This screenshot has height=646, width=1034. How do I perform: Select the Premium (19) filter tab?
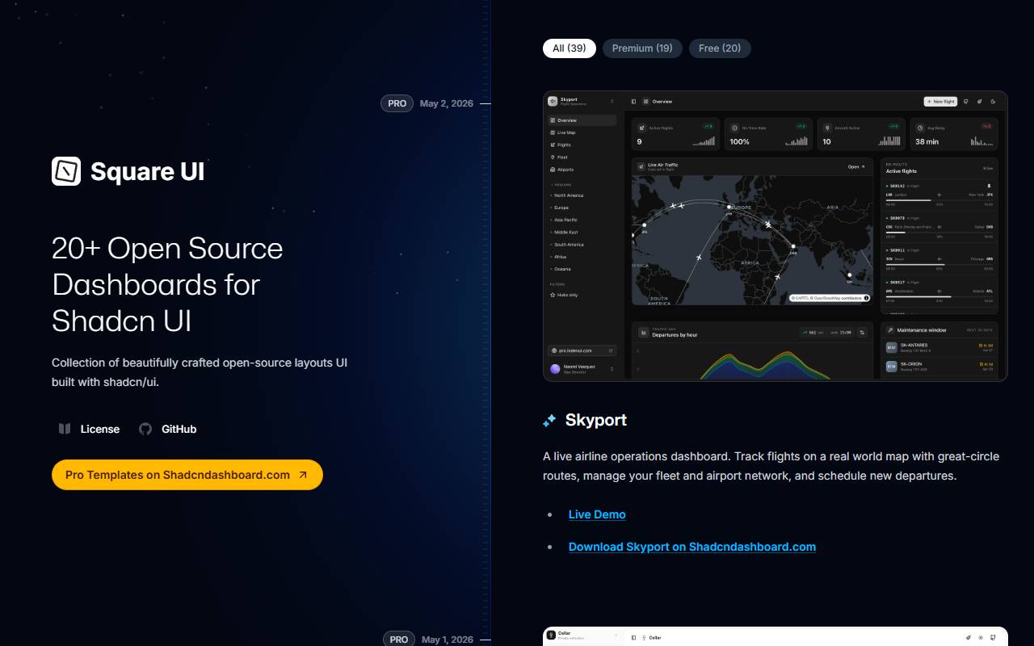(x=642, y=48)
